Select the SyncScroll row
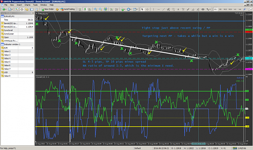Screen dimensions: 253x150 (17, 30)
